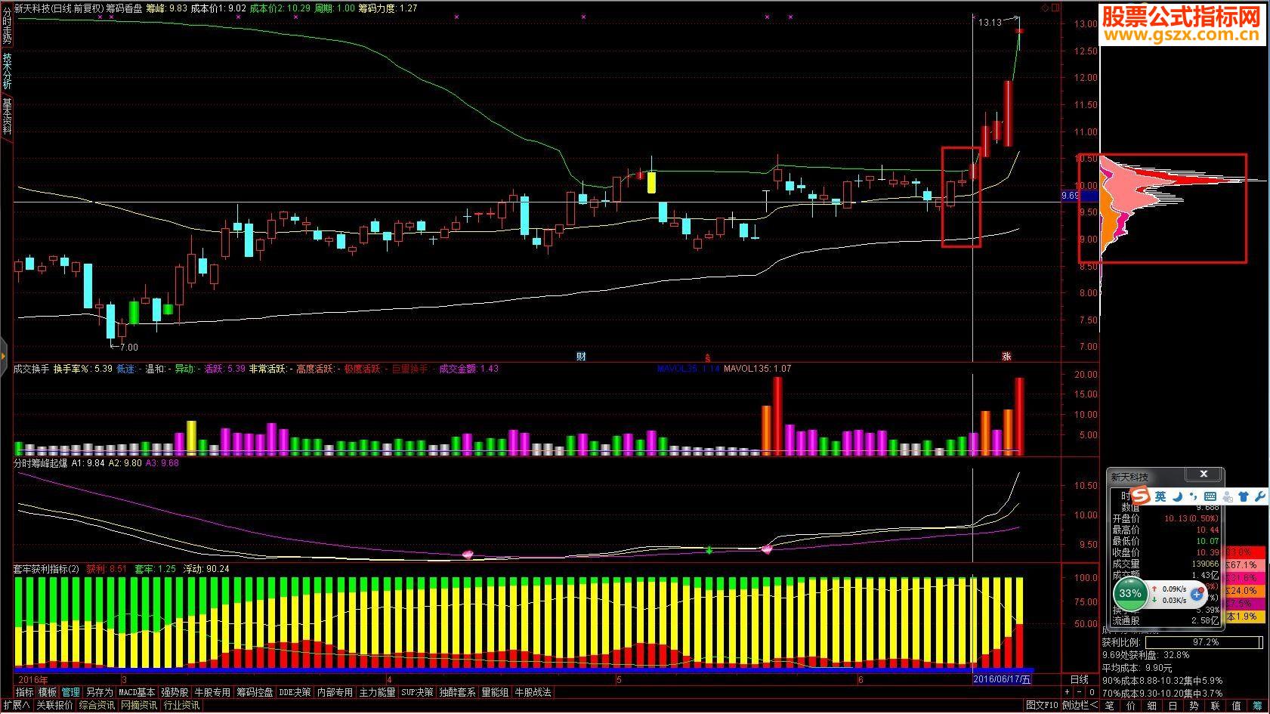The width and height of the screenshot is (1270, 714).
Task: Click the 另存为 button
Action: [98, 692]
